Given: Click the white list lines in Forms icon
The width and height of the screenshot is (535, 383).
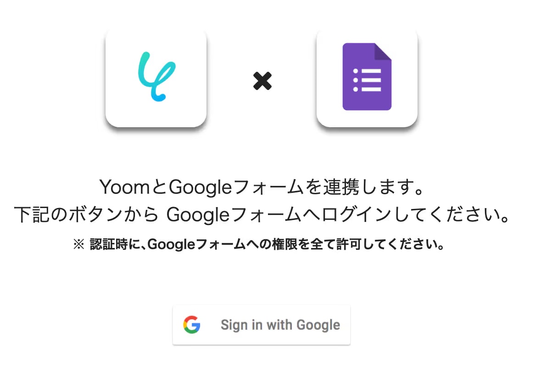Looking at the screenshot, I should click(x=371, y=80).
